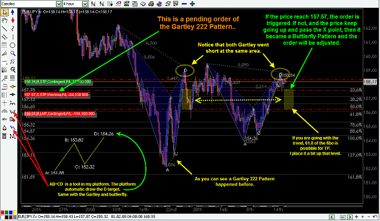Click the 158.34 B STP Contingent order label
The width and height of the screenshot is (380, 221).
[x=58, y=82]
